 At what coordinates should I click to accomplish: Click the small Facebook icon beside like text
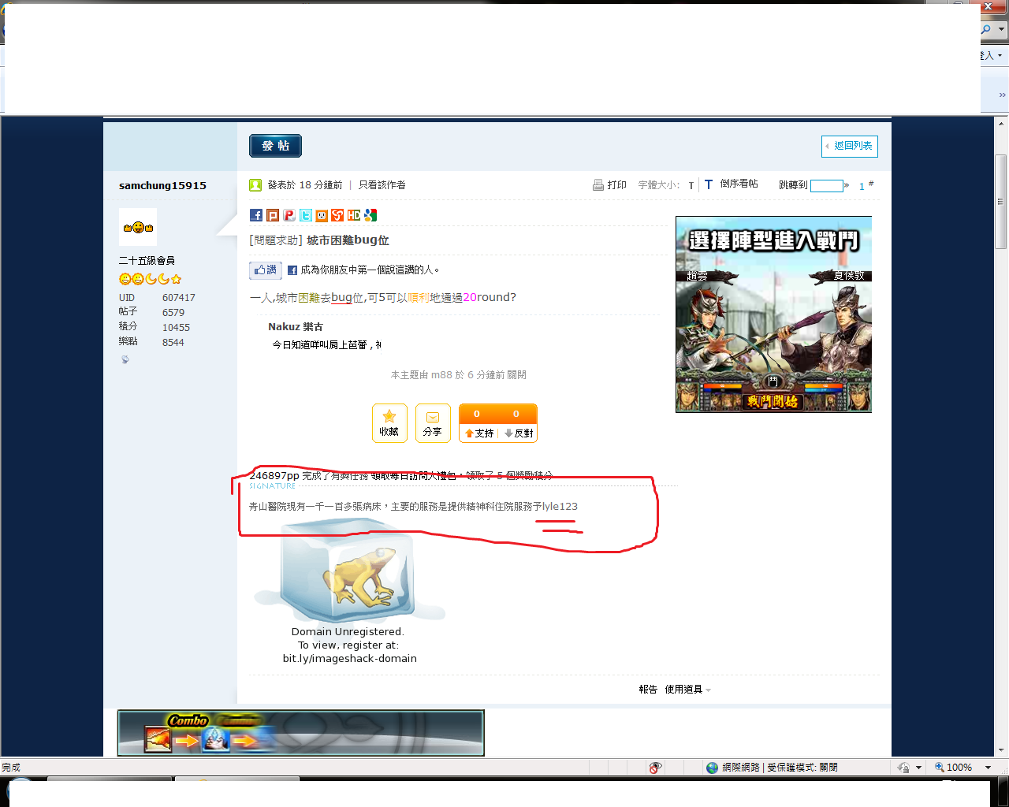[292, 270]
